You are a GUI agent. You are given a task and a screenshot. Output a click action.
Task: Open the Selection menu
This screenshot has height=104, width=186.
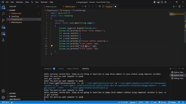pyautogui.click(x=19, y=2)
